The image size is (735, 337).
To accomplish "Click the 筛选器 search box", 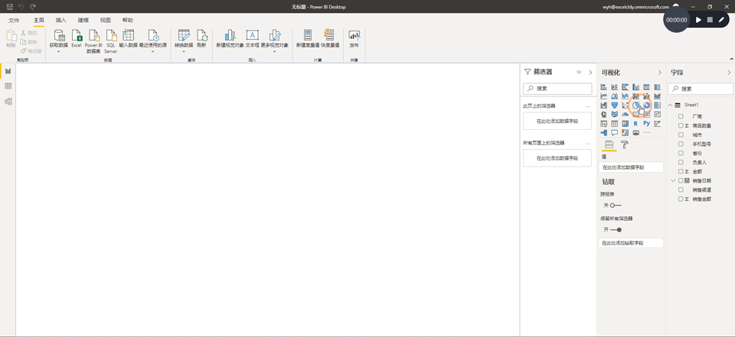I will pyautogui.click(x=557, y=88).
